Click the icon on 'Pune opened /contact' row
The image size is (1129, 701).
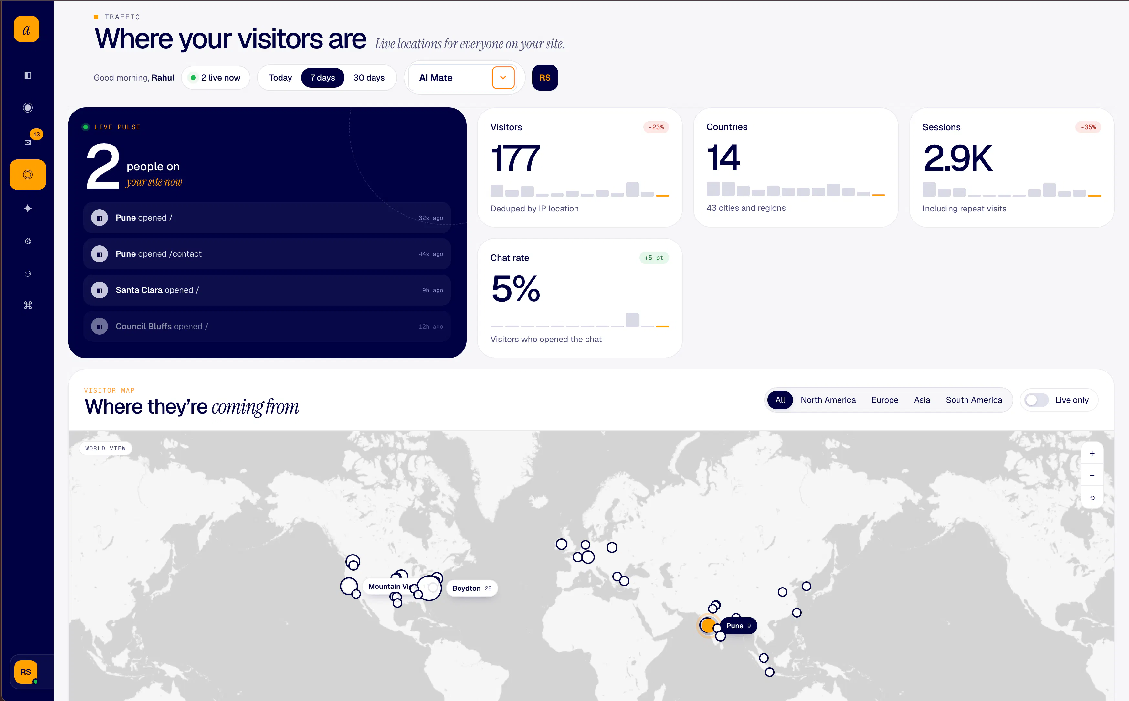[x=100, y=254]
